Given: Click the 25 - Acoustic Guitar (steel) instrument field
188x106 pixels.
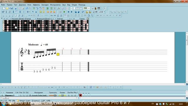Looking at the screenshot, I should 38,95.
